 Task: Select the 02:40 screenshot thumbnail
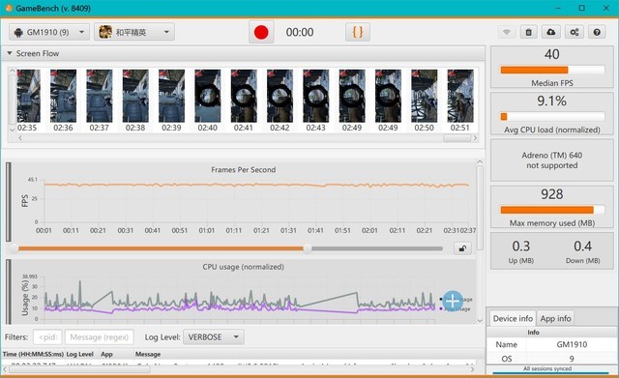click(208, 101)
